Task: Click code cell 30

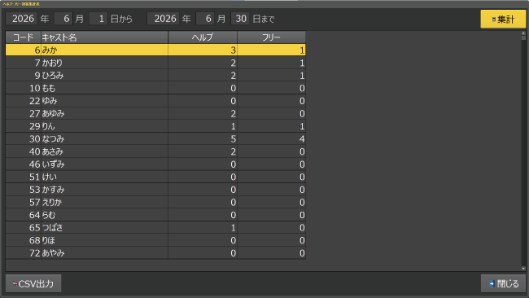Action: (x=24, y=138)
